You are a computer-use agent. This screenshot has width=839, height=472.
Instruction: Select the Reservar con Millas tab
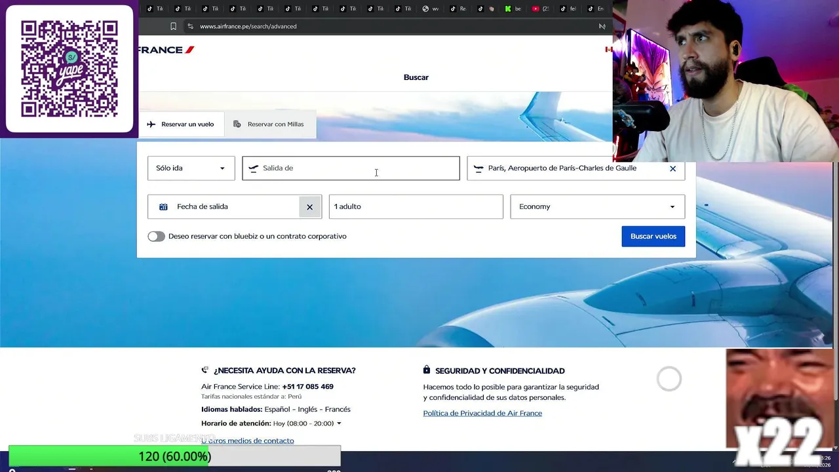tap(269, 124)
